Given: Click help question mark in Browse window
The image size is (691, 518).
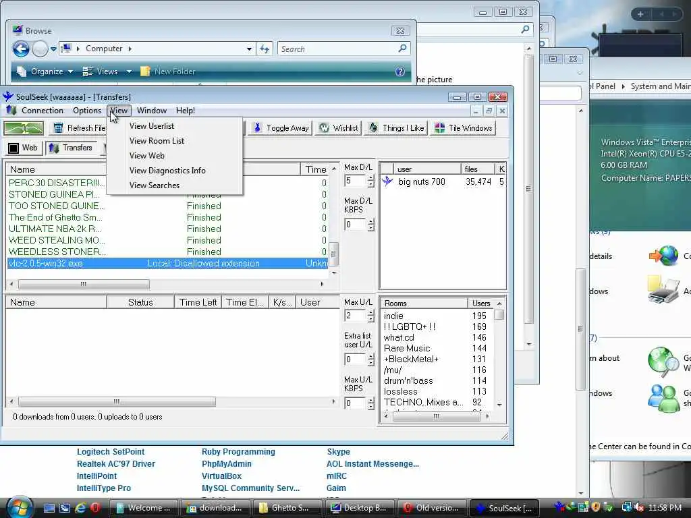Looking at the screenshot, I should pyautogui.click(x=399, y=71).
